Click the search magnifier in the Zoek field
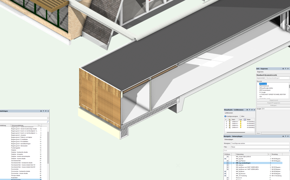 [289, 150]
